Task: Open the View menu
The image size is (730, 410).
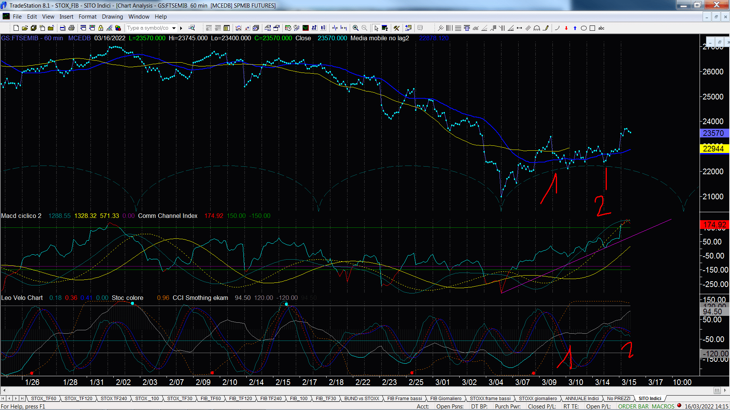Action: tap(48, 17)
